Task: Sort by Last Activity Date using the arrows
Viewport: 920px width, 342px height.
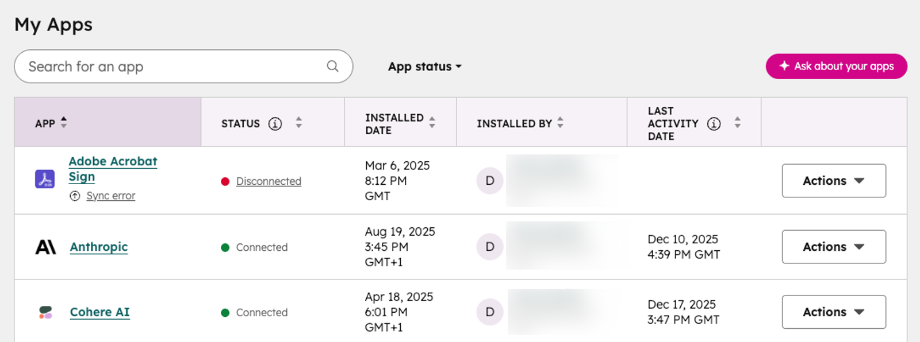Action: click(737, 122)
